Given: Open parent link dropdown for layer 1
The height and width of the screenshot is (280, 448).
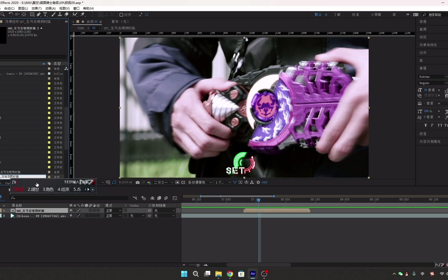Looking at the screenshot, I should coord(164,211).
